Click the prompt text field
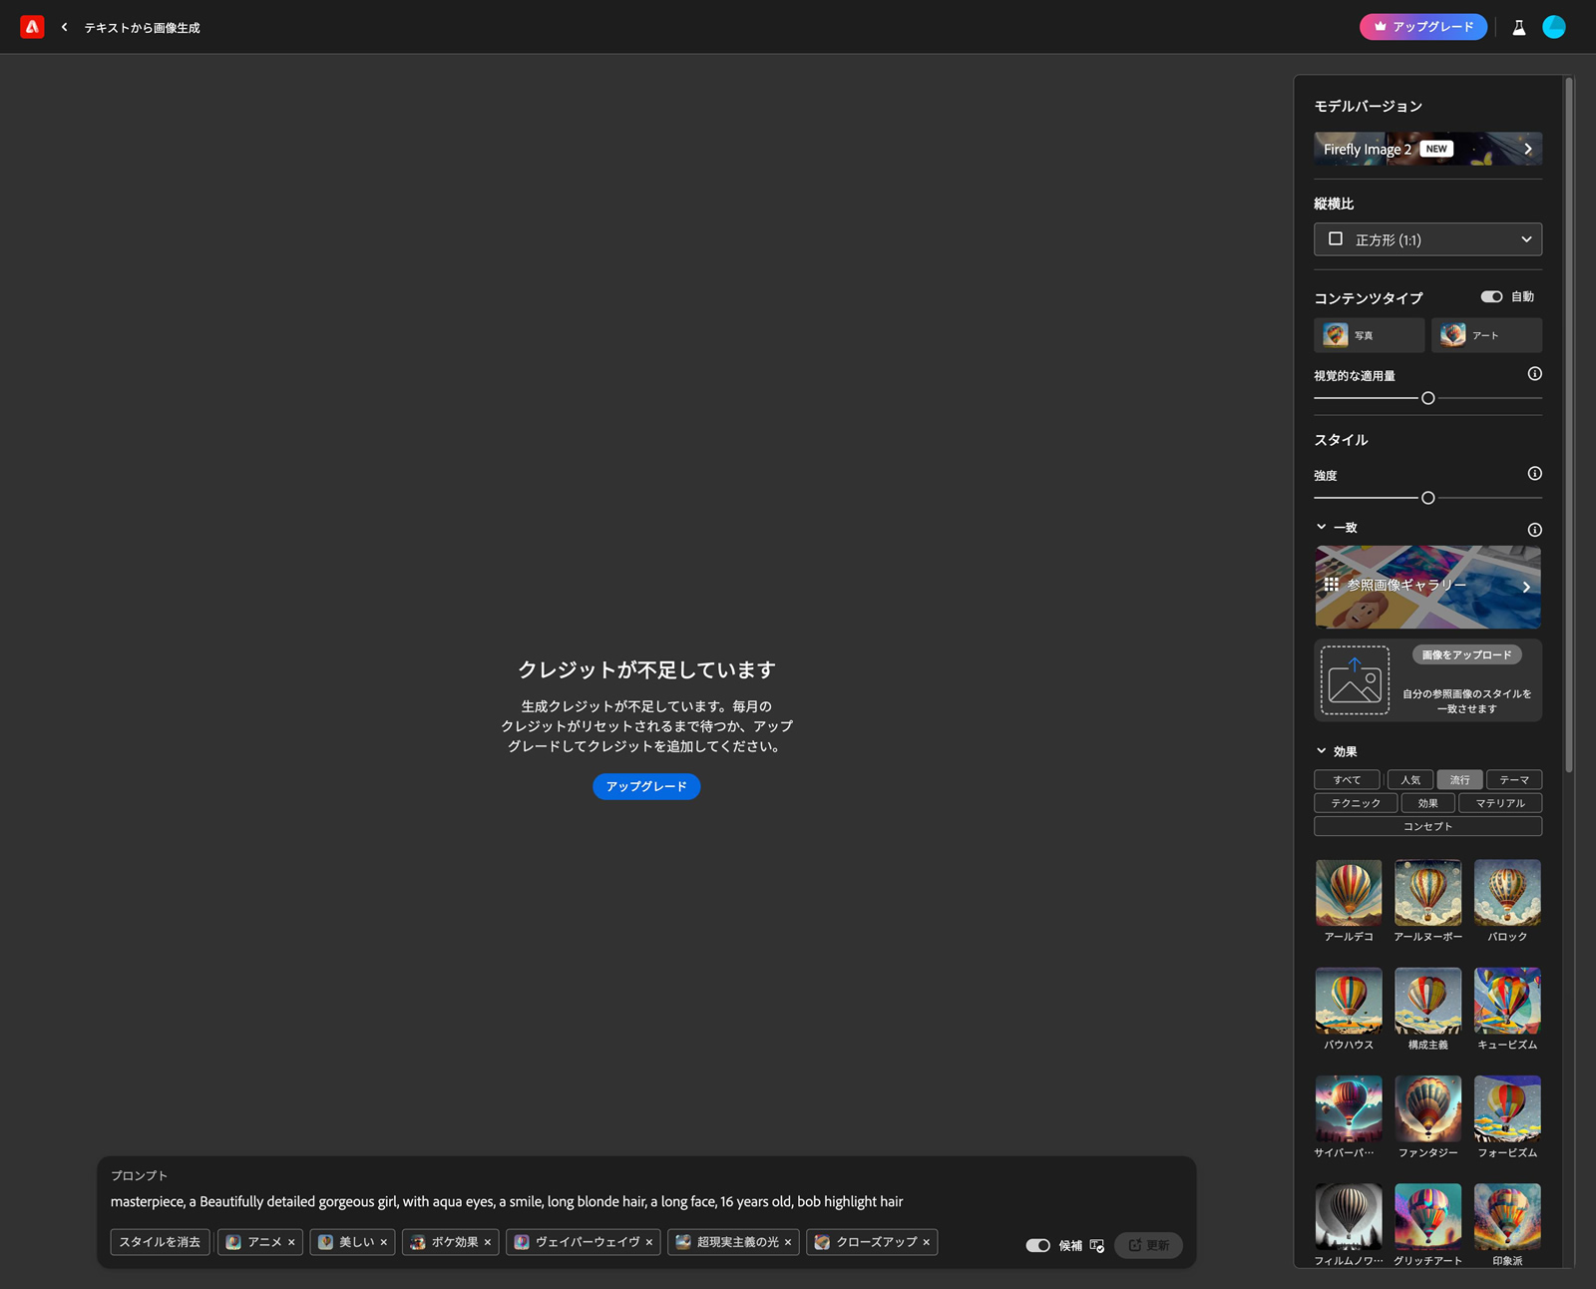This screenshot has height=1289, width=1596. pyautogui.click(x=645, y=1201)
